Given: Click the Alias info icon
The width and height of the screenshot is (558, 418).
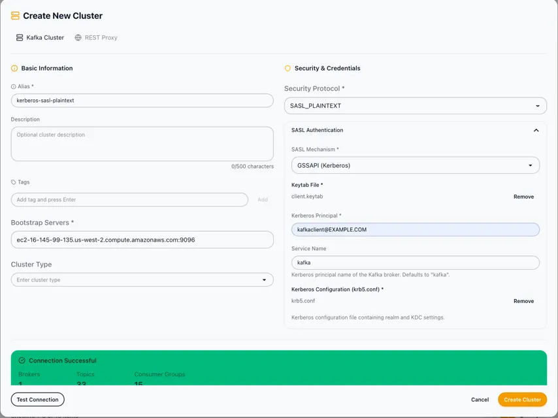Looking at the screenshot, I should (14, 86).
